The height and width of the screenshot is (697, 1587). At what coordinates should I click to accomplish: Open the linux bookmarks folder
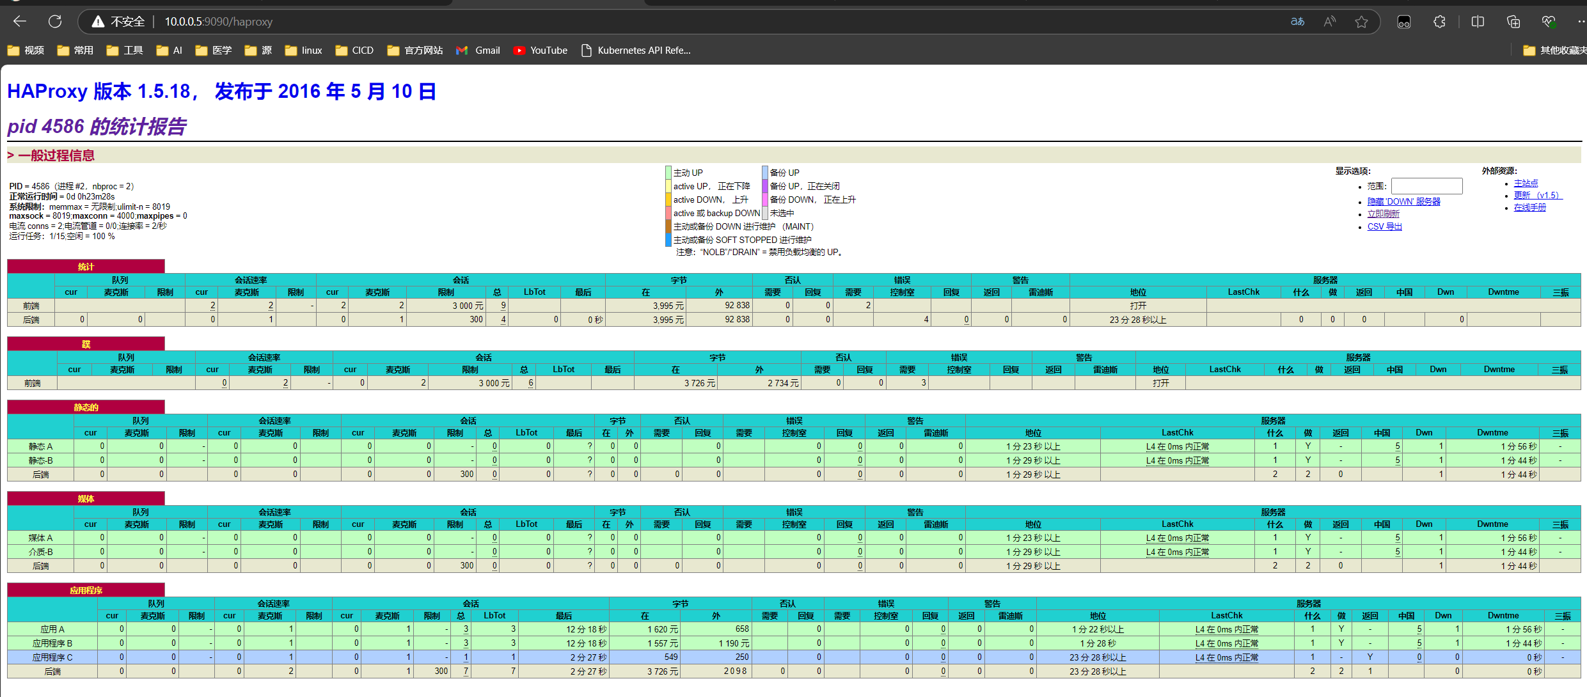coord(304,51)
